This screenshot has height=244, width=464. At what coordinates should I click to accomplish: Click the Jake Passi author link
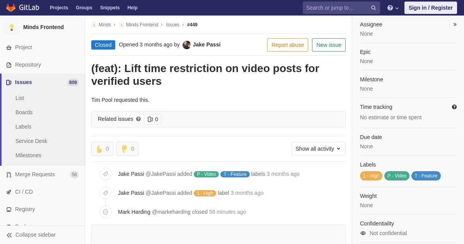[206, 45]
